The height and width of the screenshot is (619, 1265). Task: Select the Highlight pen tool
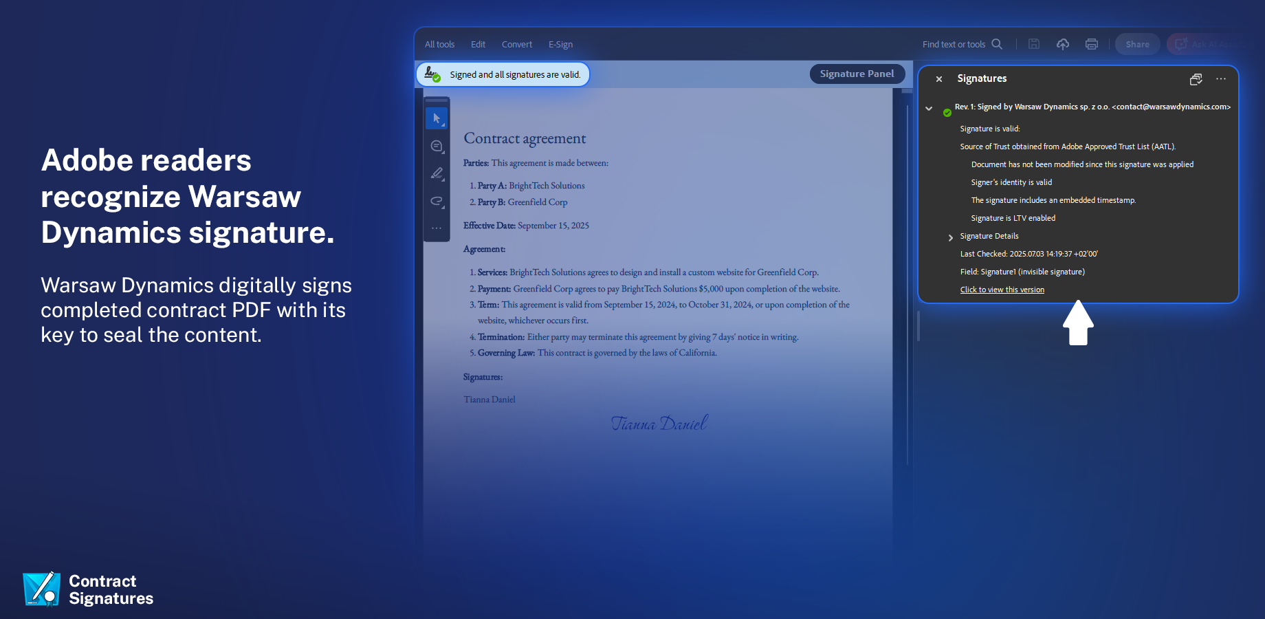(x=437, y=173)
